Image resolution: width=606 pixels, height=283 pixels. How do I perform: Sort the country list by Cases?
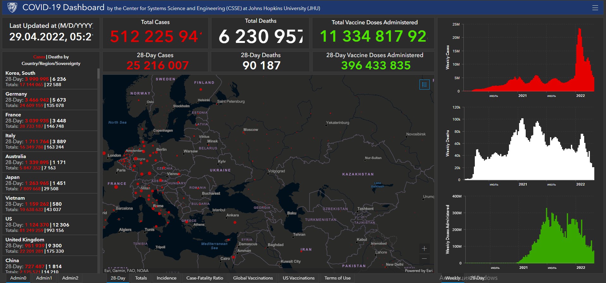(39, 57)
